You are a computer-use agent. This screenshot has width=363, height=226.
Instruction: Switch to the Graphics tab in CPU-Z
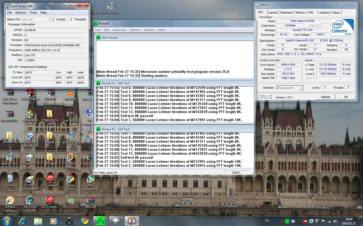(324, 13)
